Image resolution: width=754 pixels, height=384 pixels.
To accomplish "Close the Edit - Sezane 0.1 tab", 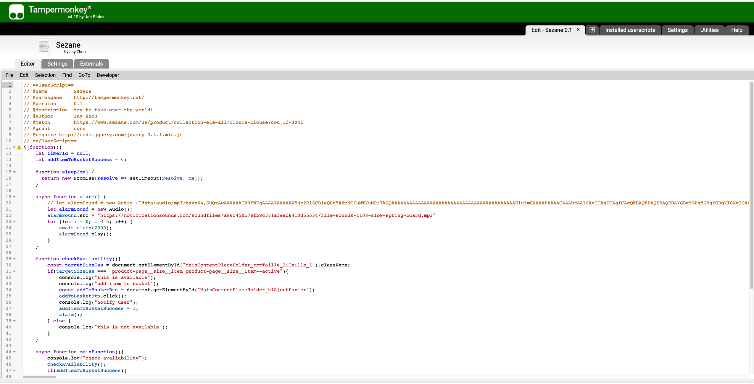I will (578, 30).
